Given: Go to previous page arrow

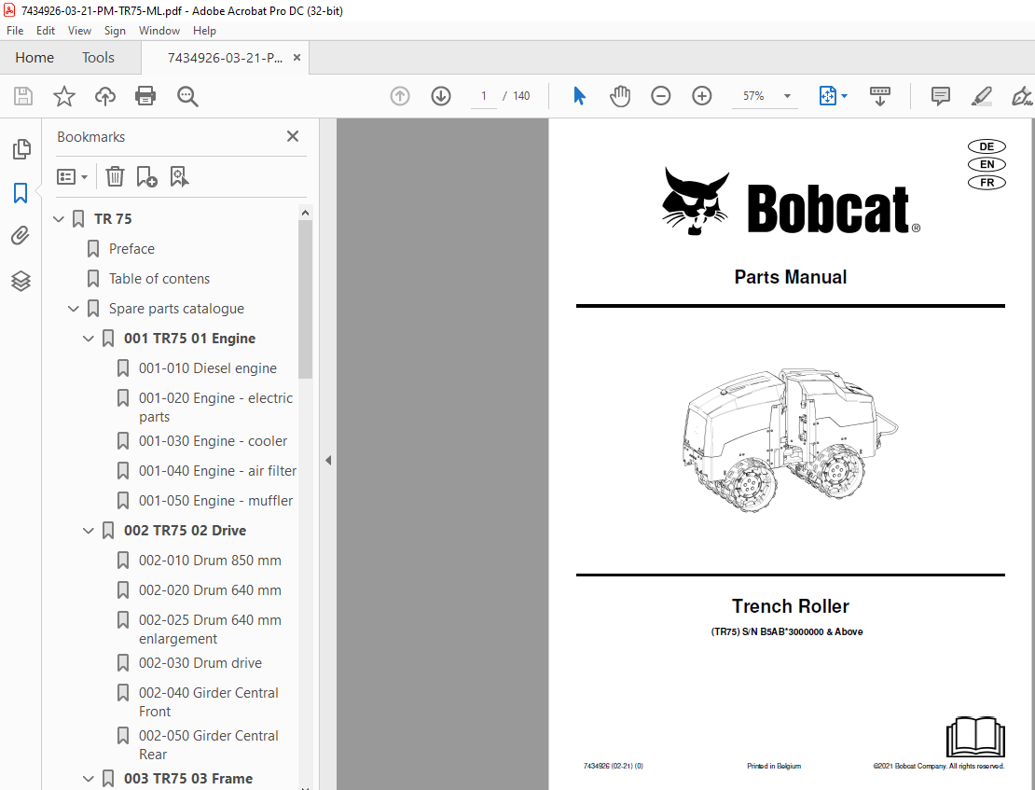Looking at the screenshot, I should click(x=400, y=96).
